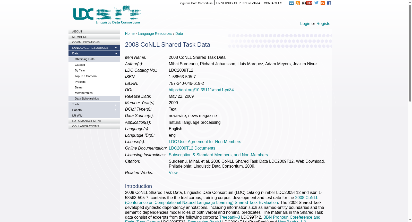This screenshot has height=222, width=412.
Task: Open the LinkedIn social icon
Action: 291,3
